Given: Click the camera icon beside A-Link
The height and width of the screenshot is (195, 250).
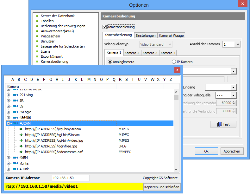Looking at the screenshot, I should coord(15,169).
